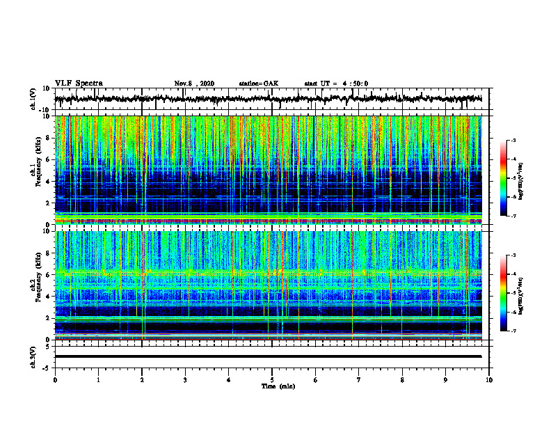The image size is (551, 426).
Task: Click time axis tick label "5"
Action: 272,380
